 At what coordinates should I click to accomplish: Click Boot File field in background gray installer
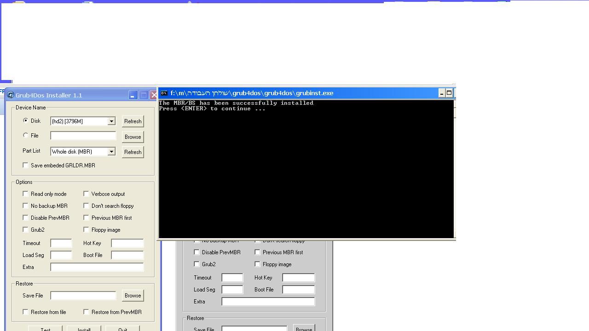coord(299,290)
